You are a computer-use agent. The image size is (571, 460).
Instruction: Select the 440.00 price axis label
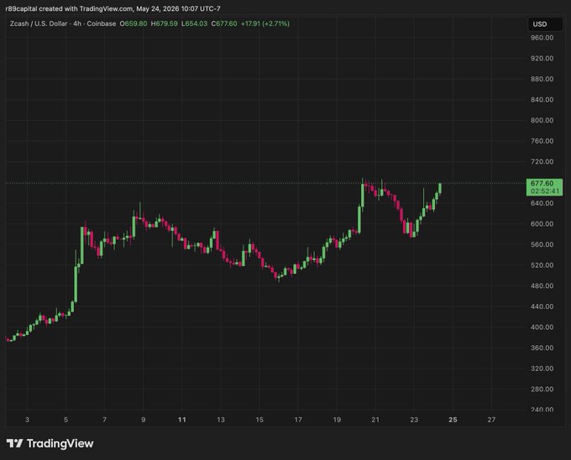[x=542, y=306]
